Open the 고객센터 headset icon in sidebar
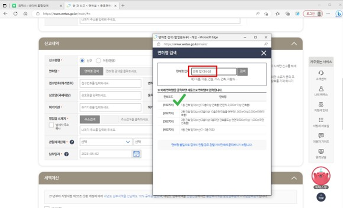Image resolution: width=343 pixels, height=208 pixels. (321, 73)
